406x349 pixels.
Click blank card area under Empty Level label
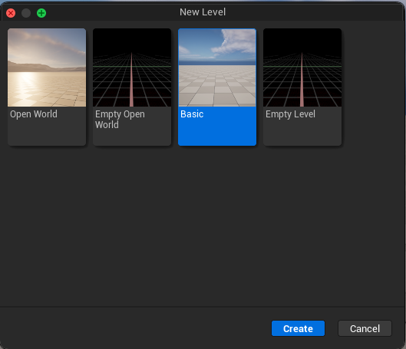click(x=302, y=133)
